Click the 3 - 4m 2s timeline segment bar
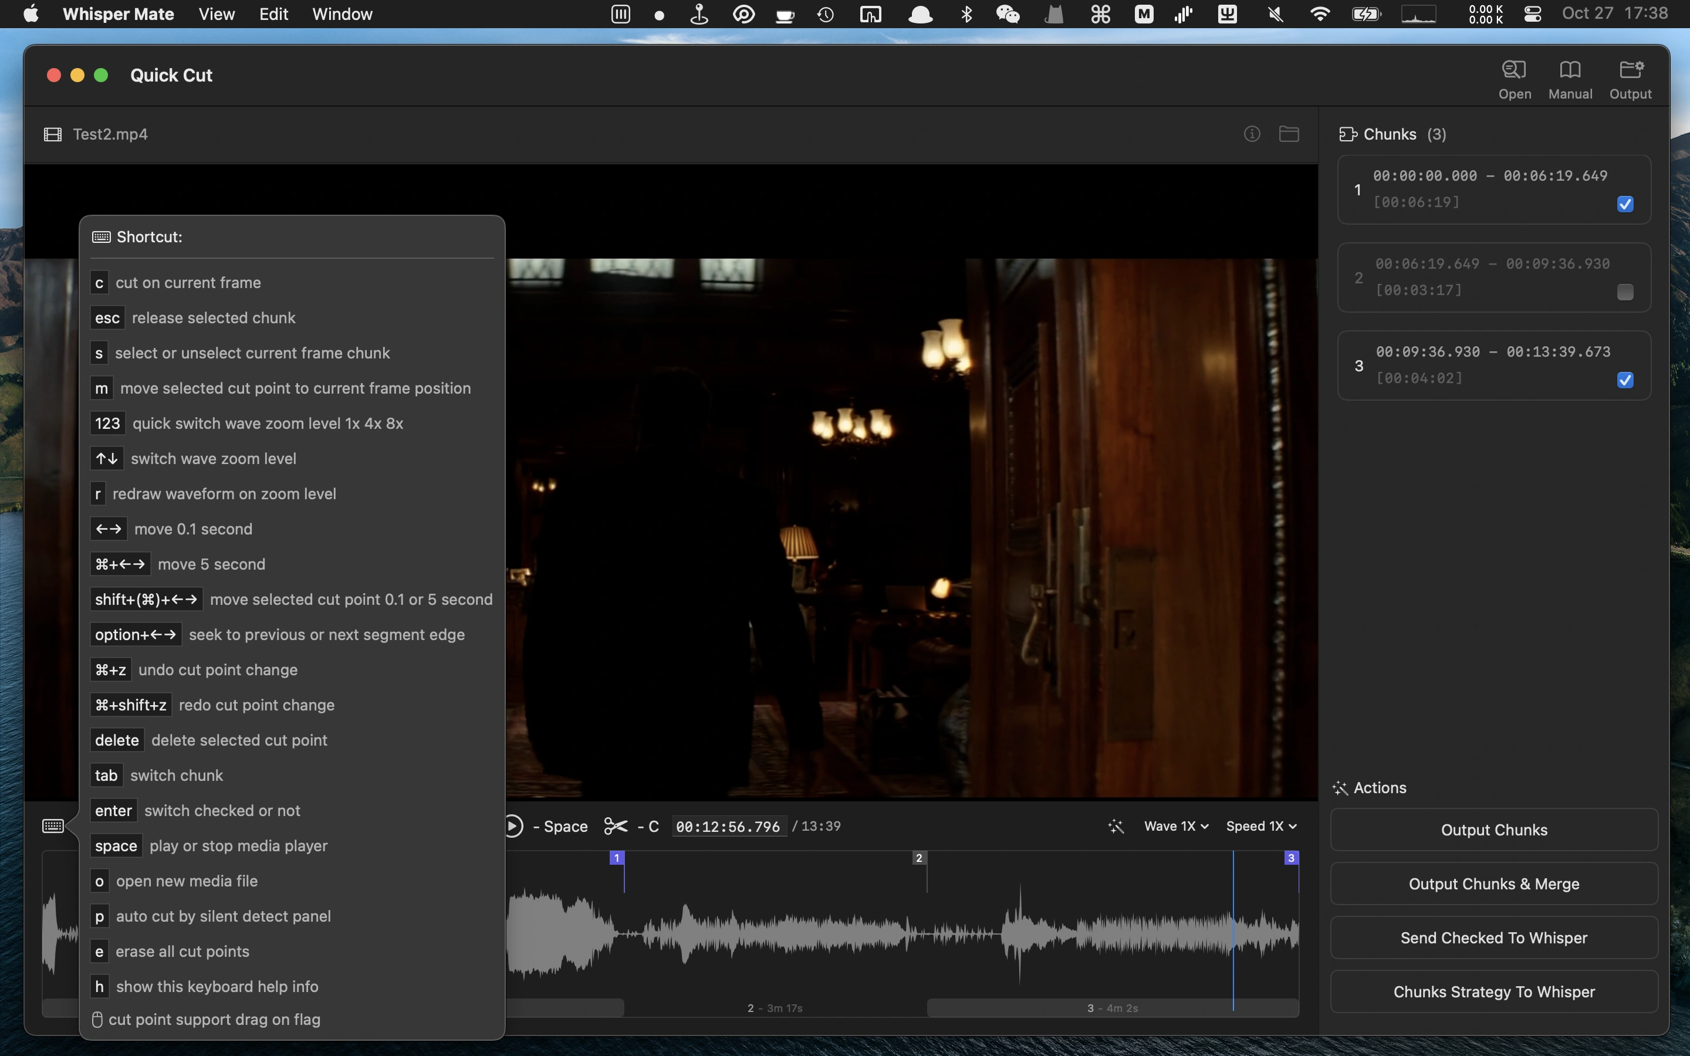The image size is (1690, 1056). (x=1113, y=1007)
